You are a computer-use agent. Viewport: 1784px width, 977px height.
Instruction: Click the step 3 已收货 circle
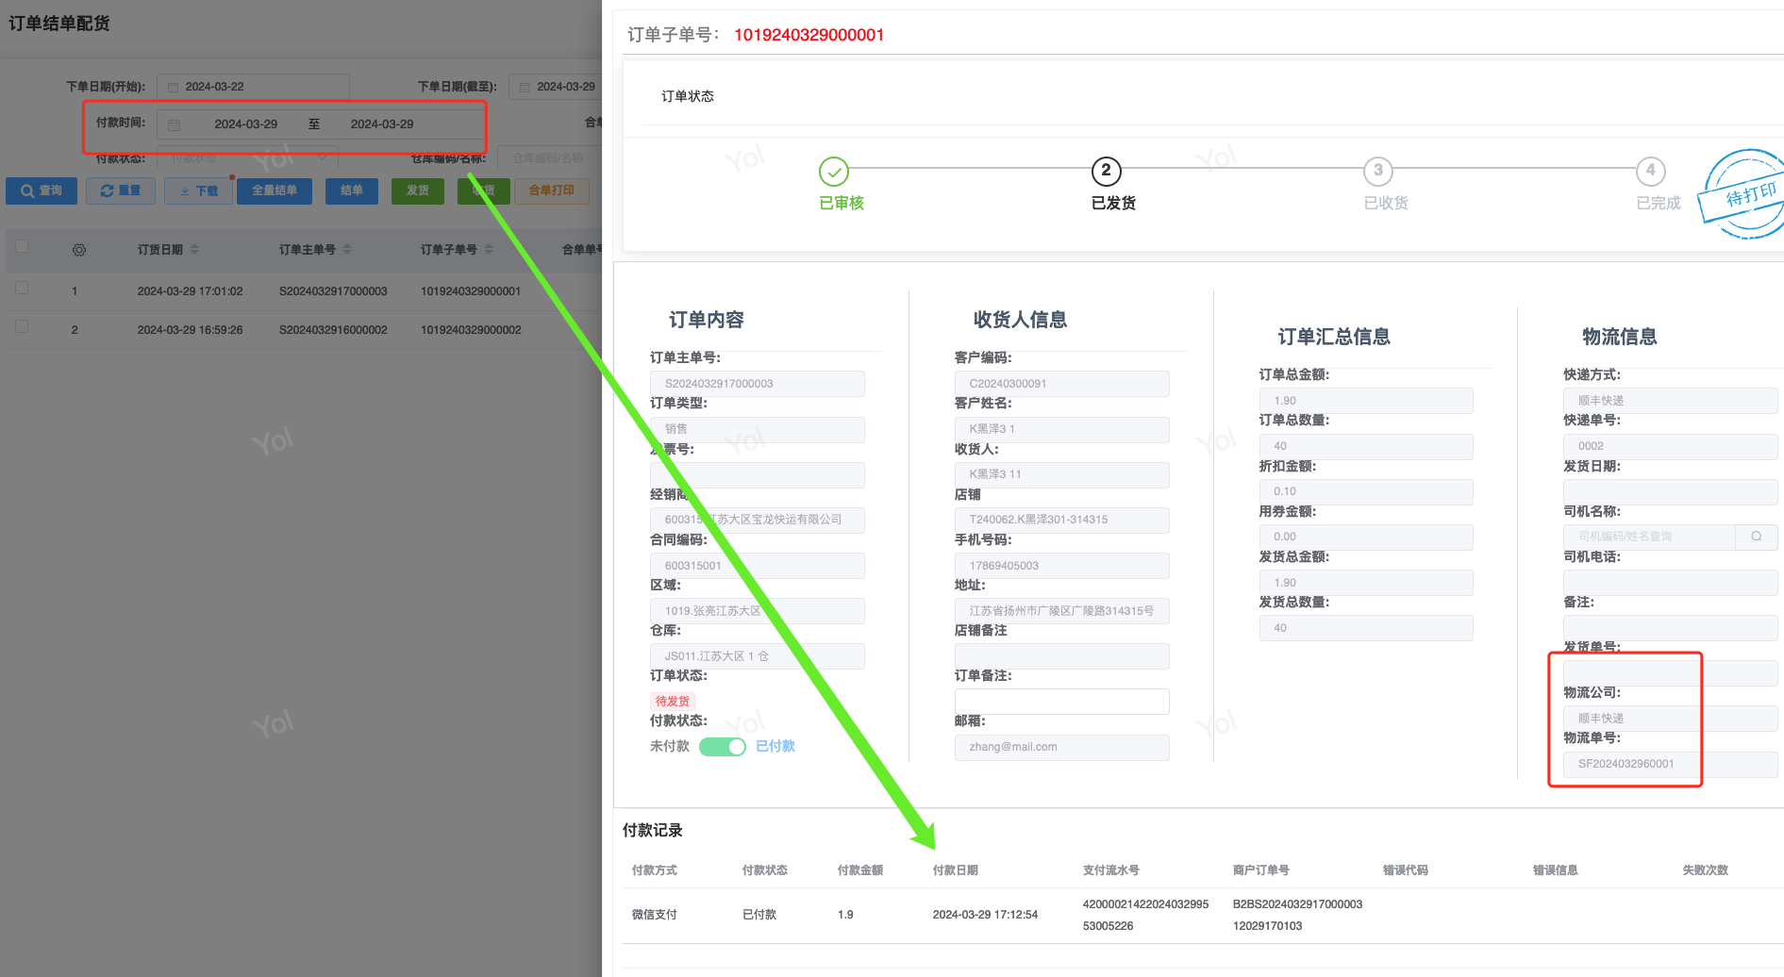1378,172
